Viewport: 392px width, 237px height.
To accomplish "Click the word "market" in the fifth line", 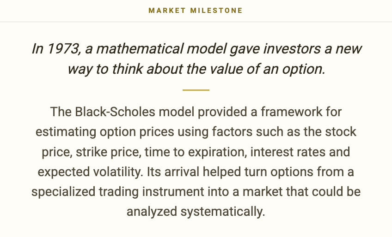I will 263,192.
